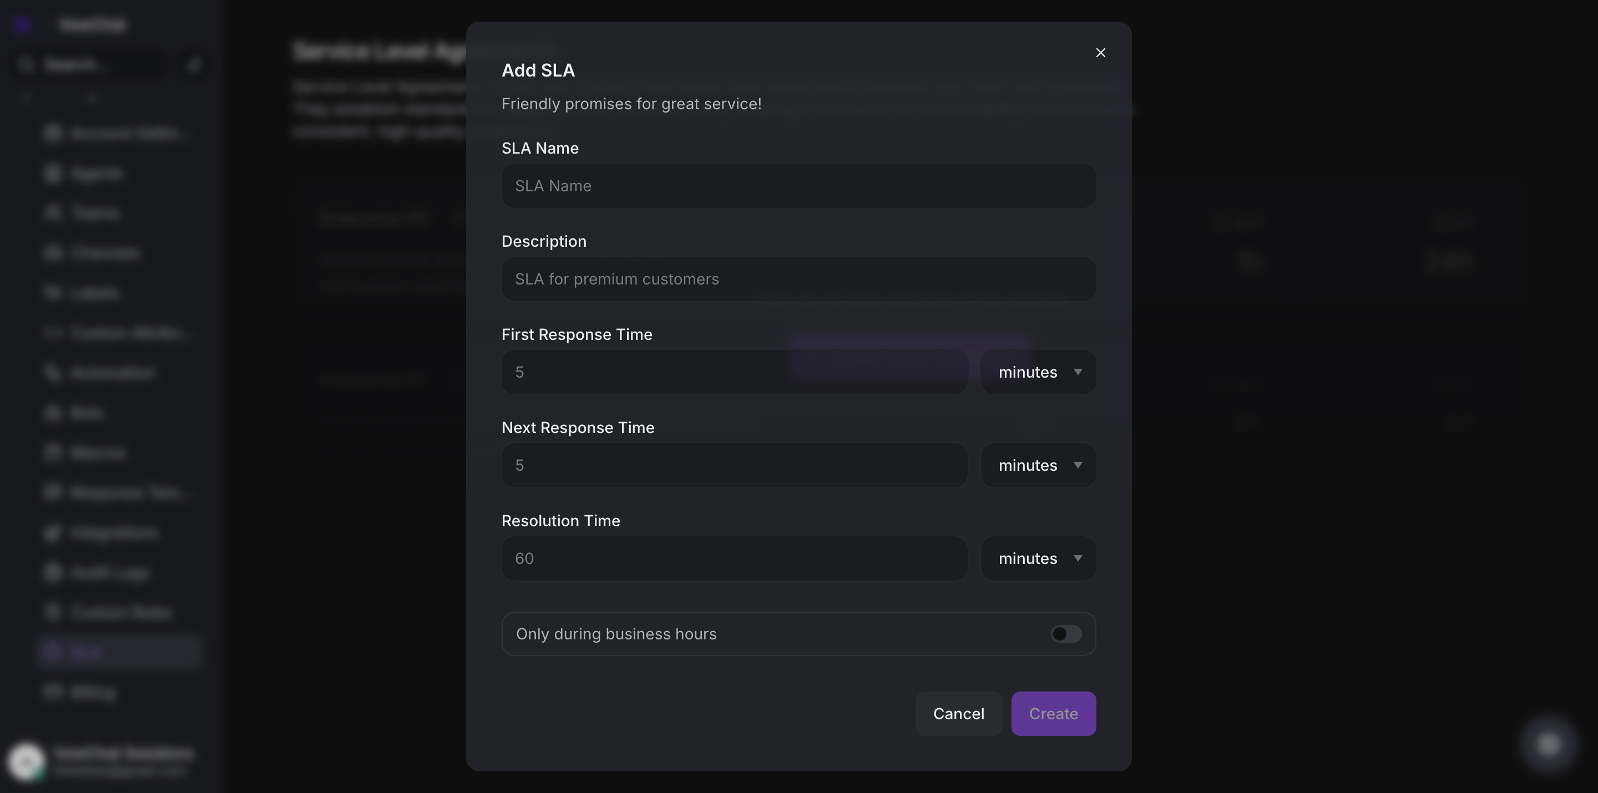
Task: Click the Automation icon in sidebar
Action: [x=53, y=372]
